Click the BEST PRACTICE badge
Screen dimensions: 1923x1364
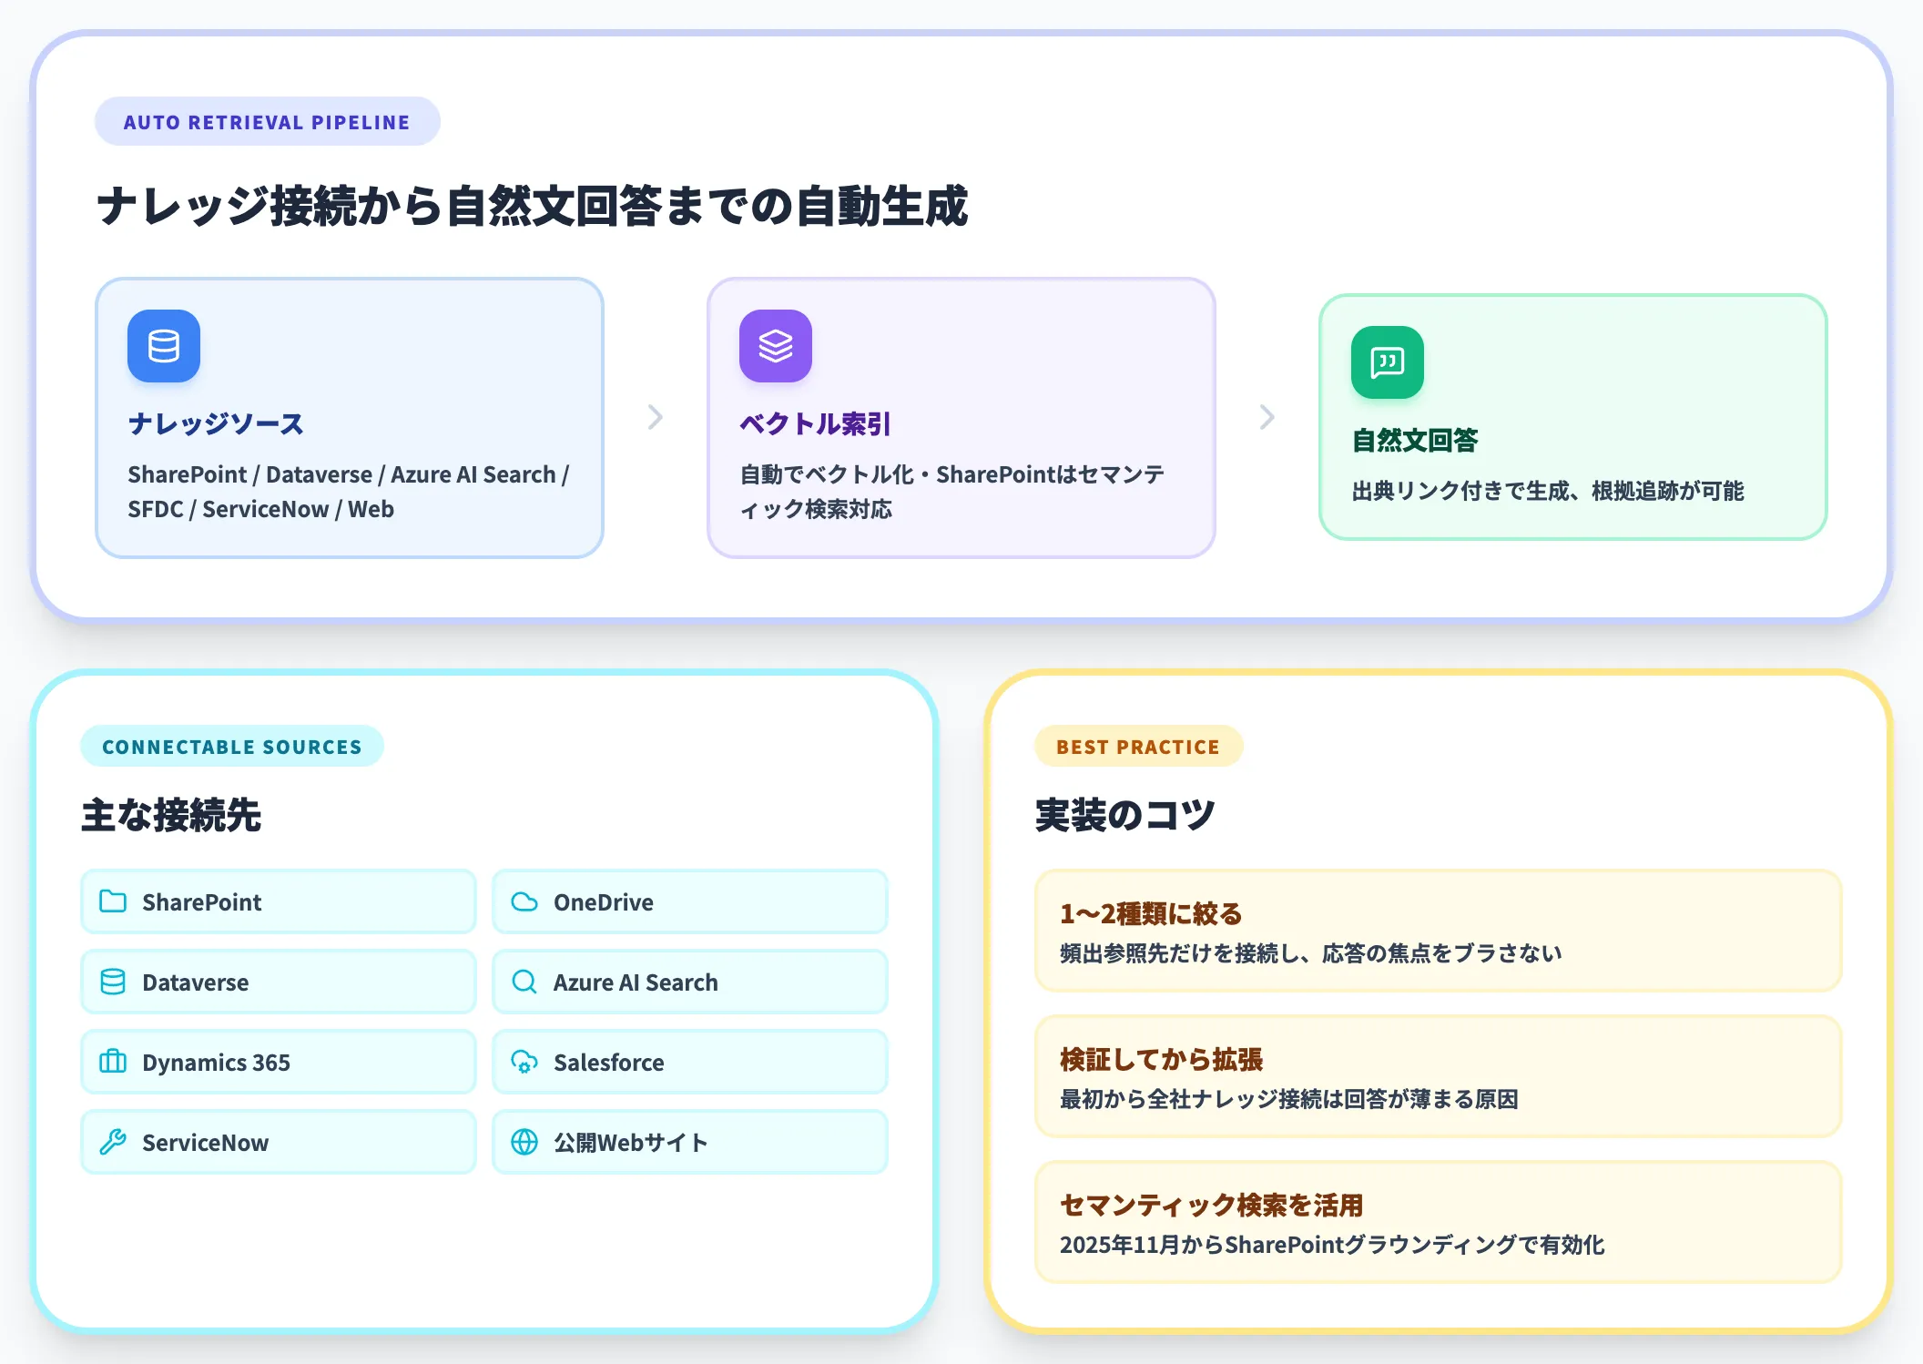point(1138,746)
